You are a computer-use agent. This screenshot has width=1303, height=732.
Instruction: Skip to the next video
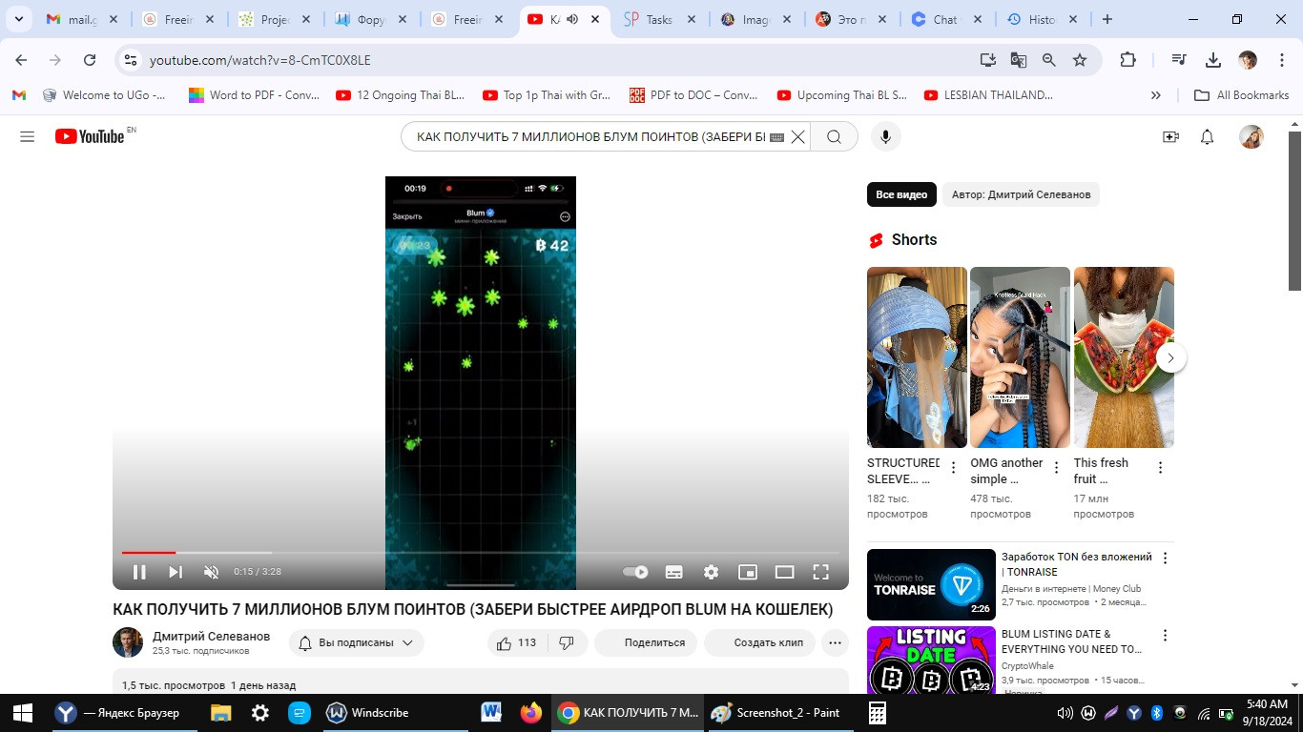[x=176, y=572]
